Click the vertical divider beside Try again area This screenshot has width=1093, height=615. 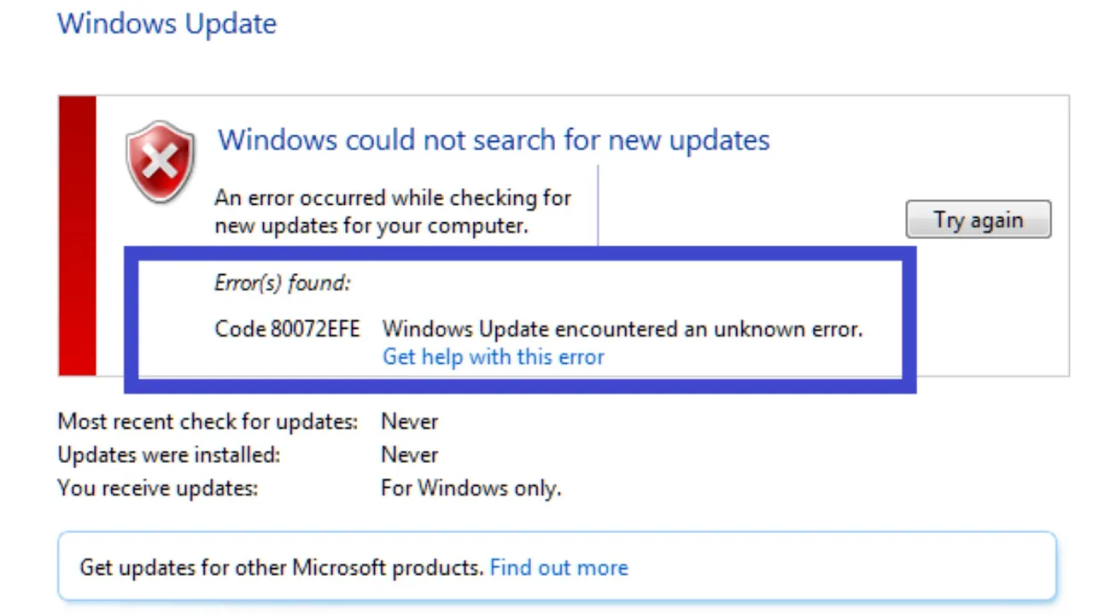pyautogui.click(x=598, y=205)
